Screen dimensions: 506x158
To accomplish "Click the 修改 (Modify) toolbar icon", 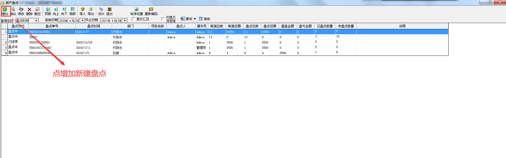I will point(21,10).
